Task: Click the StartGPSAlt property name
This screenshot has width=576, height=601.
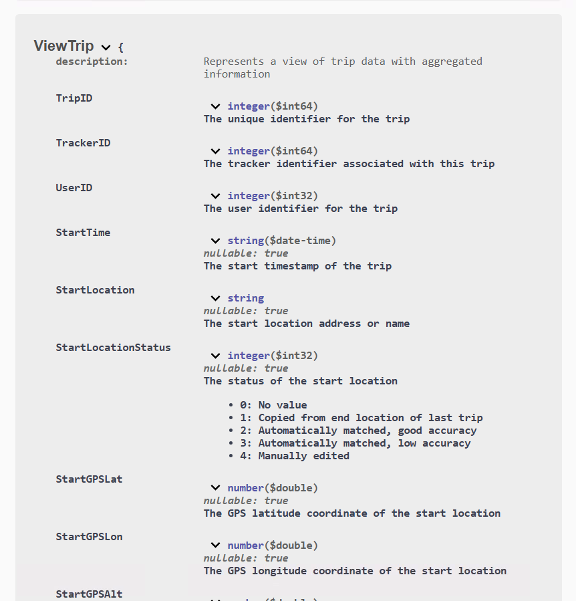Action: [x=90, y=594]
